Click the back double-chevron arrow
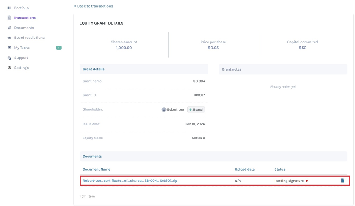This screenshot has height=206, width=355. pos(75,6)
